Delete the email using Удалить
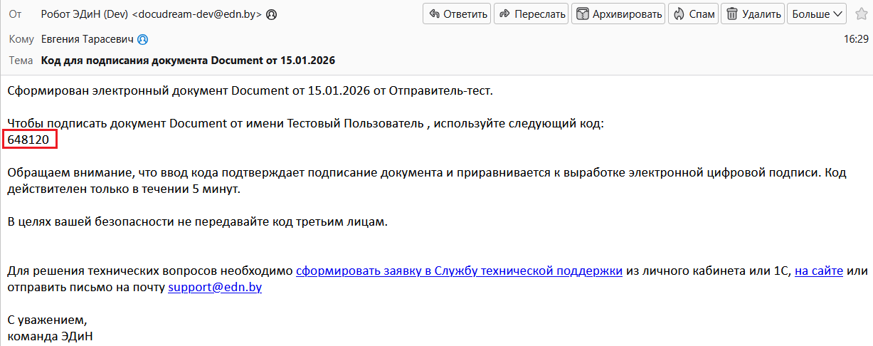This screenshot has width=873, height=346. (753, 14)
